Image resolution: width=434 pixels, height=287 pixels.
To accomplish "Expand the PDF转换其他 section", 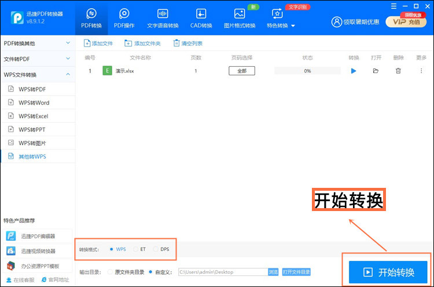I will tap(37, 43).
